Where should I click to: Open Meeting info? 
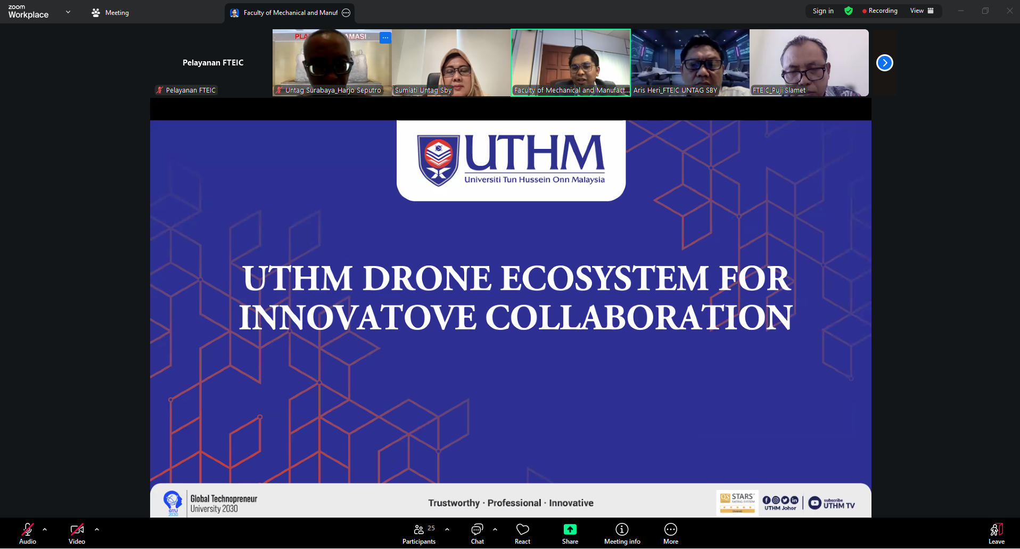622,534
